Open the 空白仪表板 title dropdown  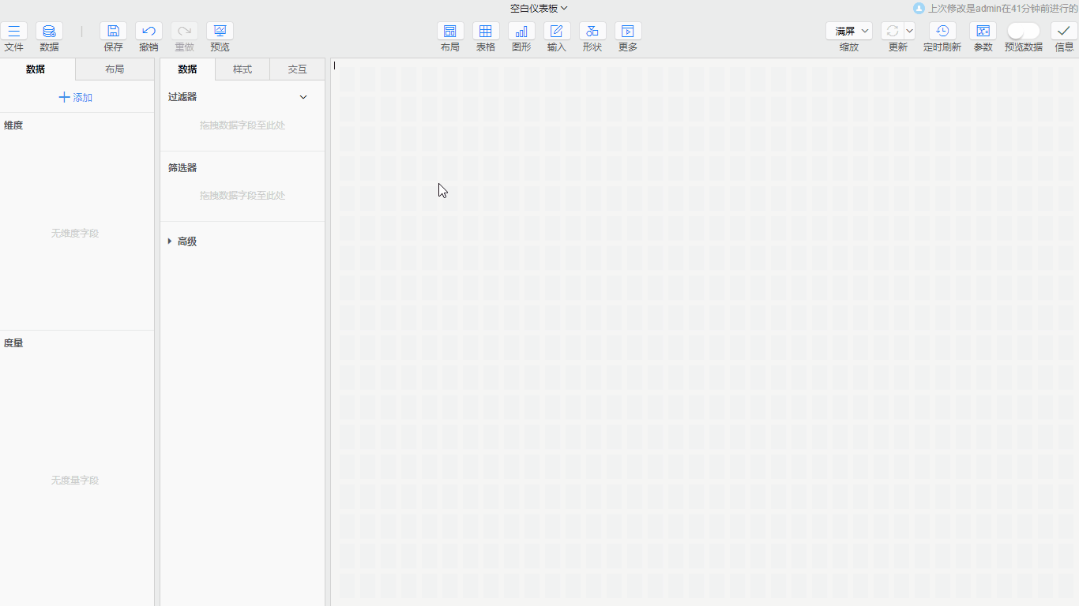[539, 9]
